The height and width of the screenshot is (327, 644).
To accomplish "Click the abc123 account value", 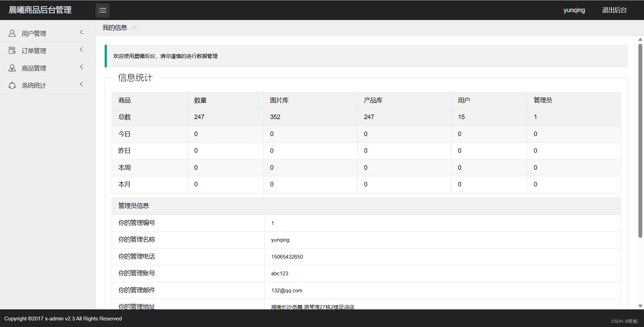I will [280, 274].
